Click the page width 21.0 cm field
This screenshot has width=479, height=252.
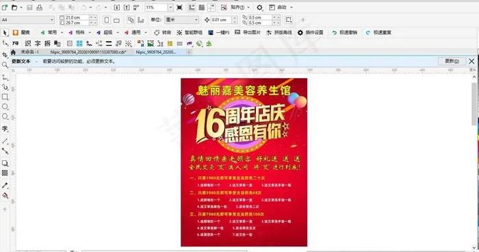pyautogui.click(x=77, y=17)
